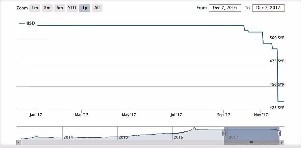The image size is (301, 148).
Task: Click the Zoom label text
Action: pyautogui.click(x=22, y=8)
